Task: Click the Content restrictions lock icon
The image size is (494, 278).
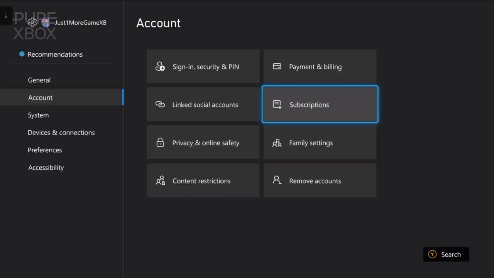Action: (x=160, y=180)
